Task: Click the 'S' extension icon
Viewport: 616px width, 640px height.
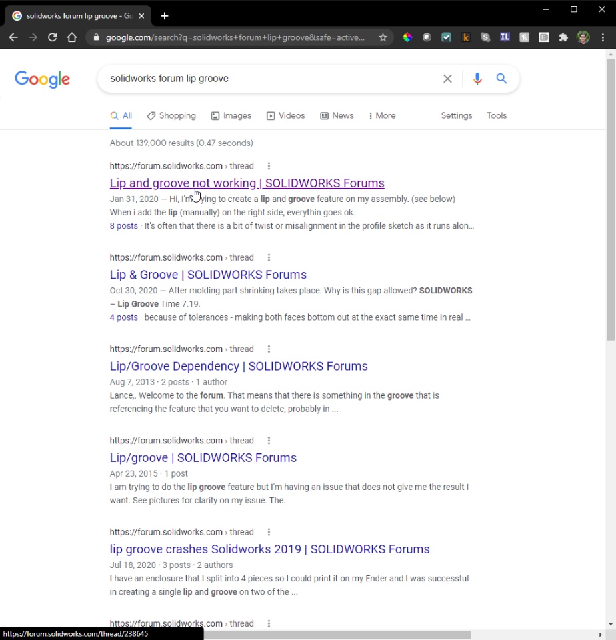Action: click(x=485, y=37)
